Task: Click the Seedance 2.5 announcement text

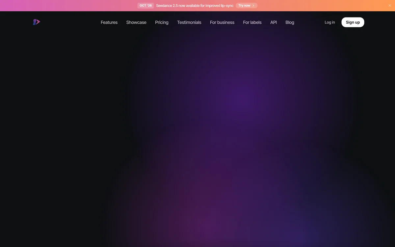Action: (x=195, y=6)
